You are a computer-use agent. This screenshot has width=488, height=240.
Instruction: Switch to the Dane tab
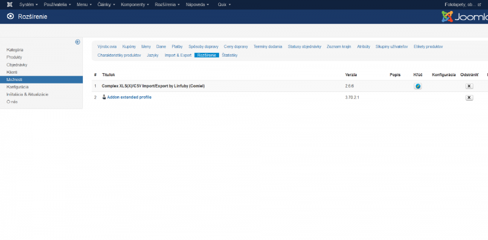click(161, 47)
